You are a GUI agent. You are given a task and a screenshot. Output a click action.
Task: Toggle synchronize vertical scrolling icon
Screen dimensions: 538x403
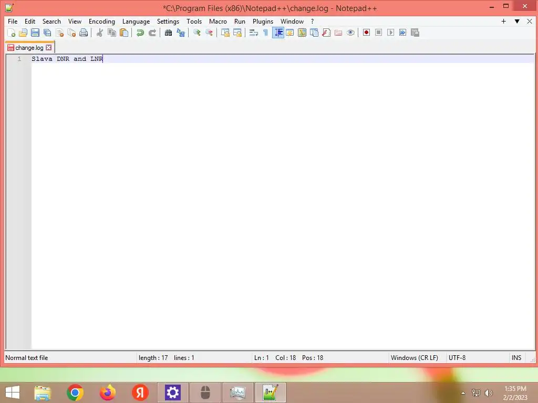(x=225, y=33)
